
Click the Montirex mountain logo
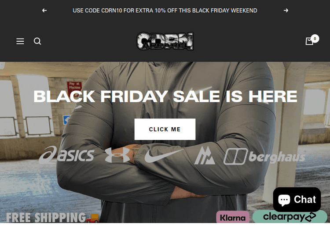coord(205,155)
